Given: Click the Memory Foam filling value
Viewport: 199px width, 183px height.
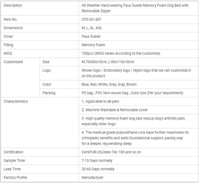Looking at the screenshot, I should click(x=93, y=45).
